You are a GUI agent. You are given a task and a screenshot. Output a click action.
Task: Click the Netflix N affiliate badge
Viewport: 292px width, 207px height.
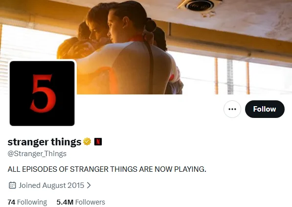point(98,142)
